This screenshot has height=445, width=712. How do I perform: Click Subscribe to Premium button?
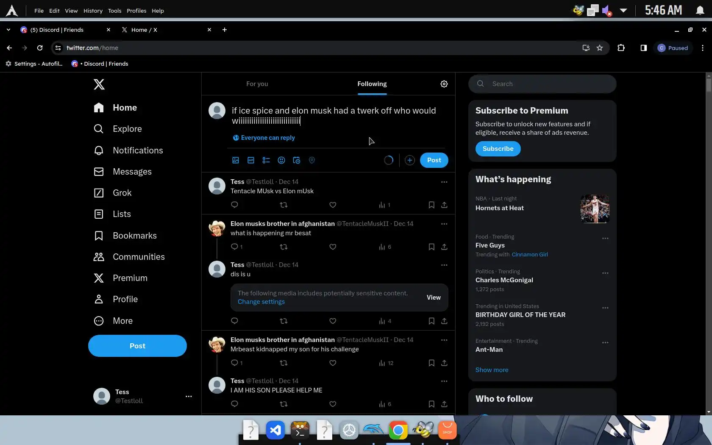click(x=498, y=149)
